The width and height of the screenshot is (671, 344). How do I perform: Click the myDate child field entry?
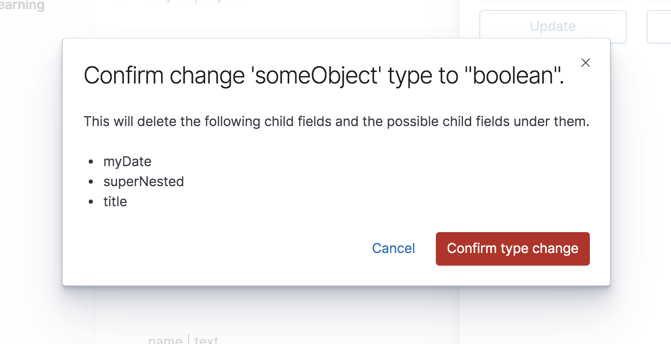click(x=127, y=162)
